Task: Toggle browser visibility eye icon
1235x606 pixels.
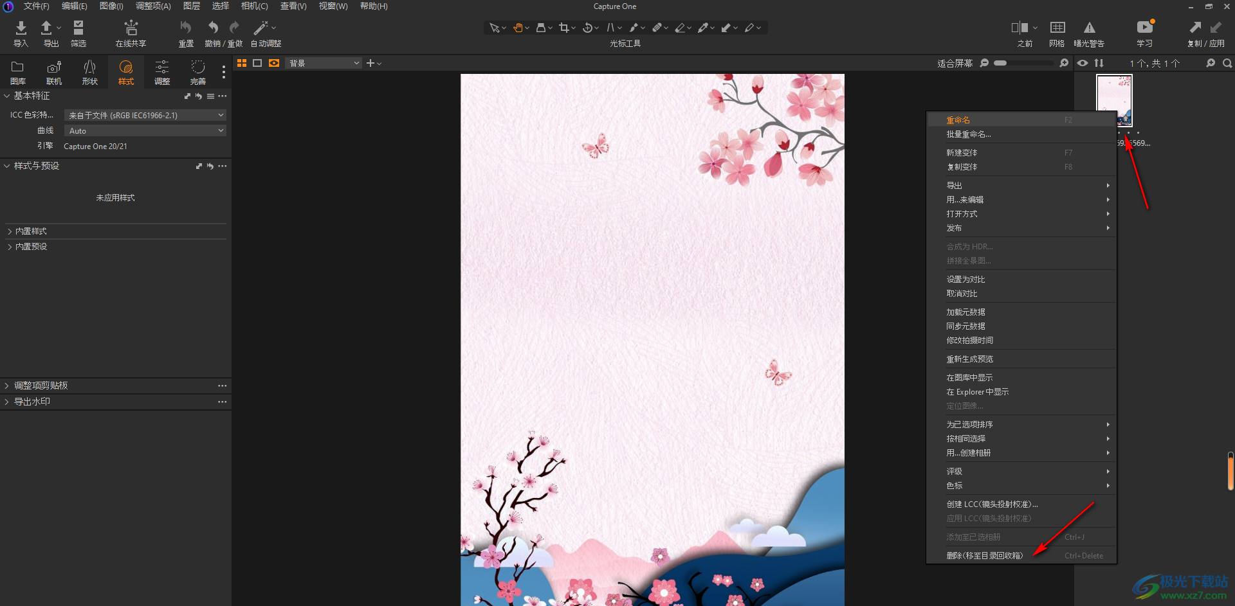Action: point(1083,63)
